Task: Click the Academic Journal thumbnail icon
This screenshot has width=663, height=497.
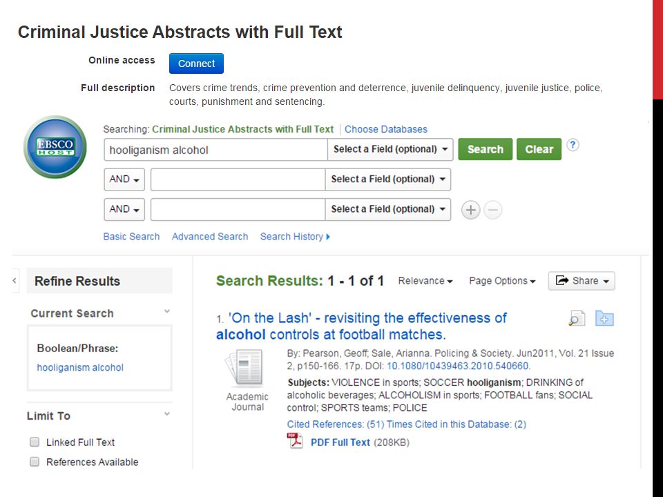Action: [244, 368]
